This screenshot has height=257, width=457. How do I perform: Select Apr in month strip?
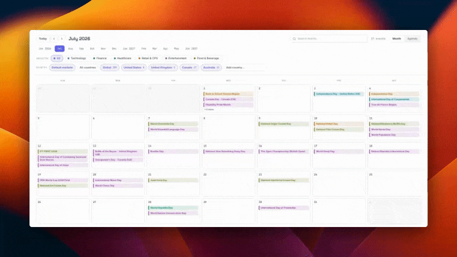[x=165, y=49]
